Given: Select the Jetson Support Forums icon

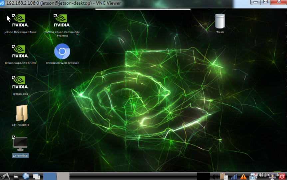Looking at the screenshot, I should click(20, 51).
